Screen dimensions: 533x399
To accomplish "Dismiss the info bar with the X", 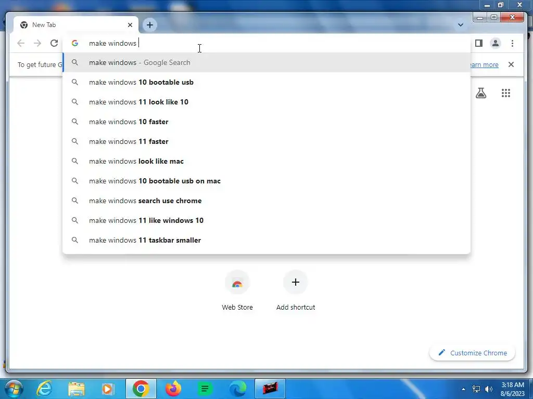I will tap(511, 64).
